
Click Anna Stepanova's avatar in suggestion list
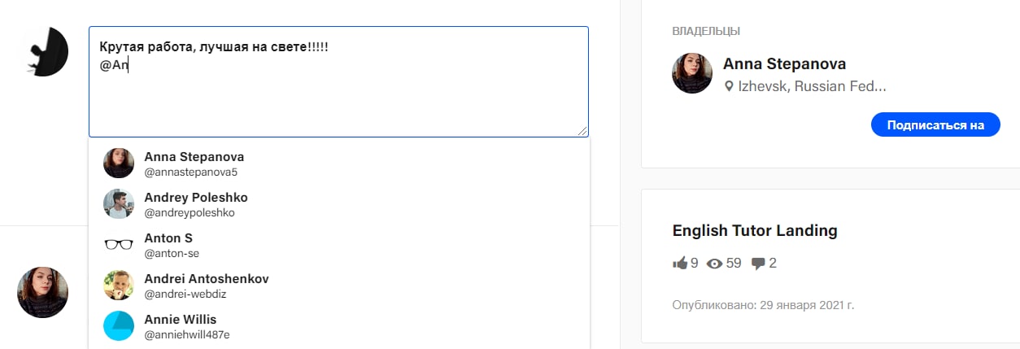pos(119,164)
